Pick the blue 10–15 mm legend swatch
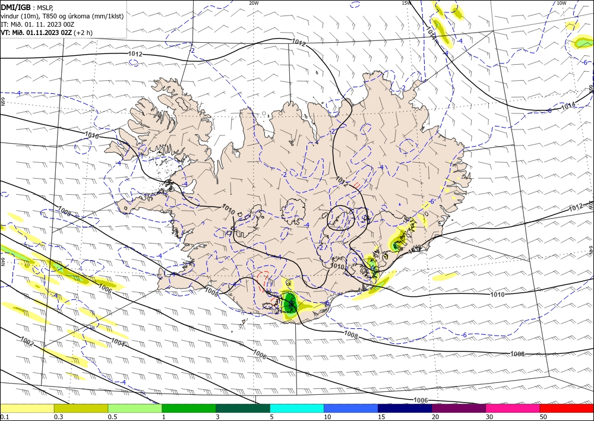Image resolution: width=594 pixels, height=421 pixels. pos(351,408)
